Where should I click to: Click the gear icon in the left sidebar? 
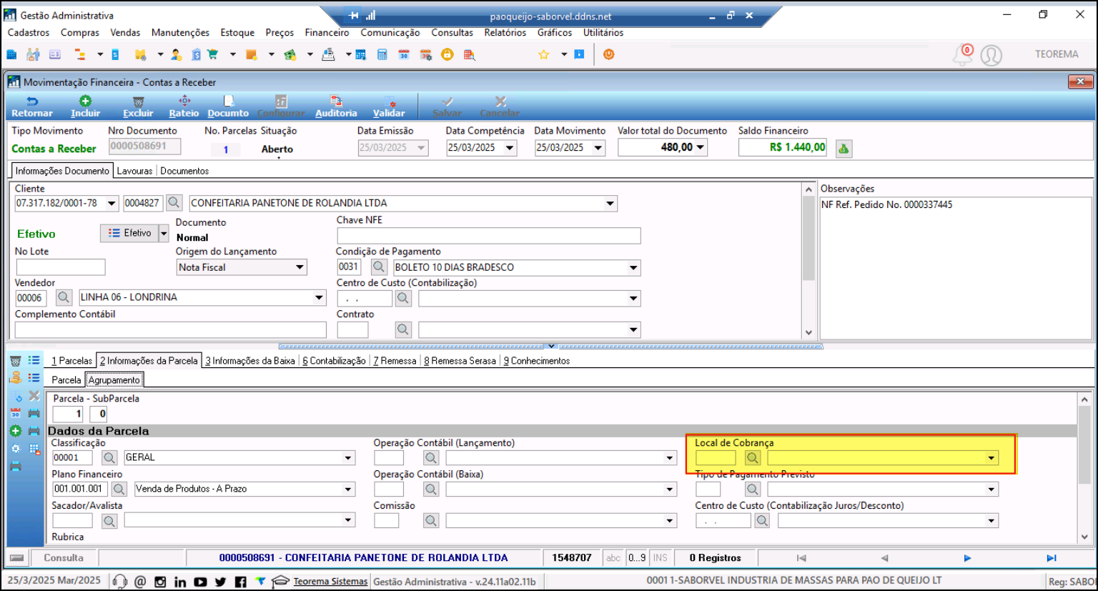point(15,449)
